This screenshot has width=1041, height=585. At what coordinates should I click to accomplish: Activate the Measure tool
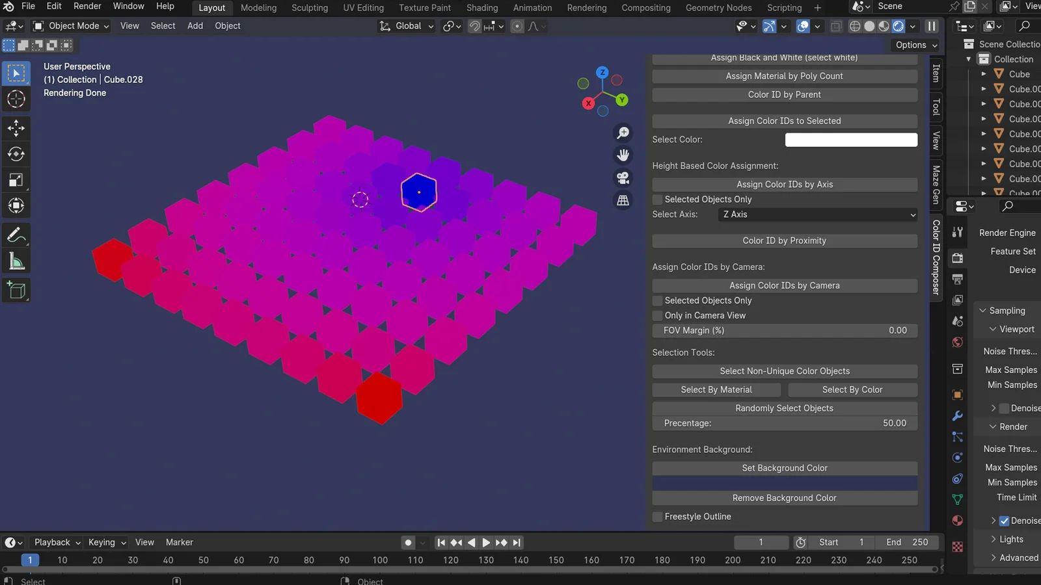[16, 261]
